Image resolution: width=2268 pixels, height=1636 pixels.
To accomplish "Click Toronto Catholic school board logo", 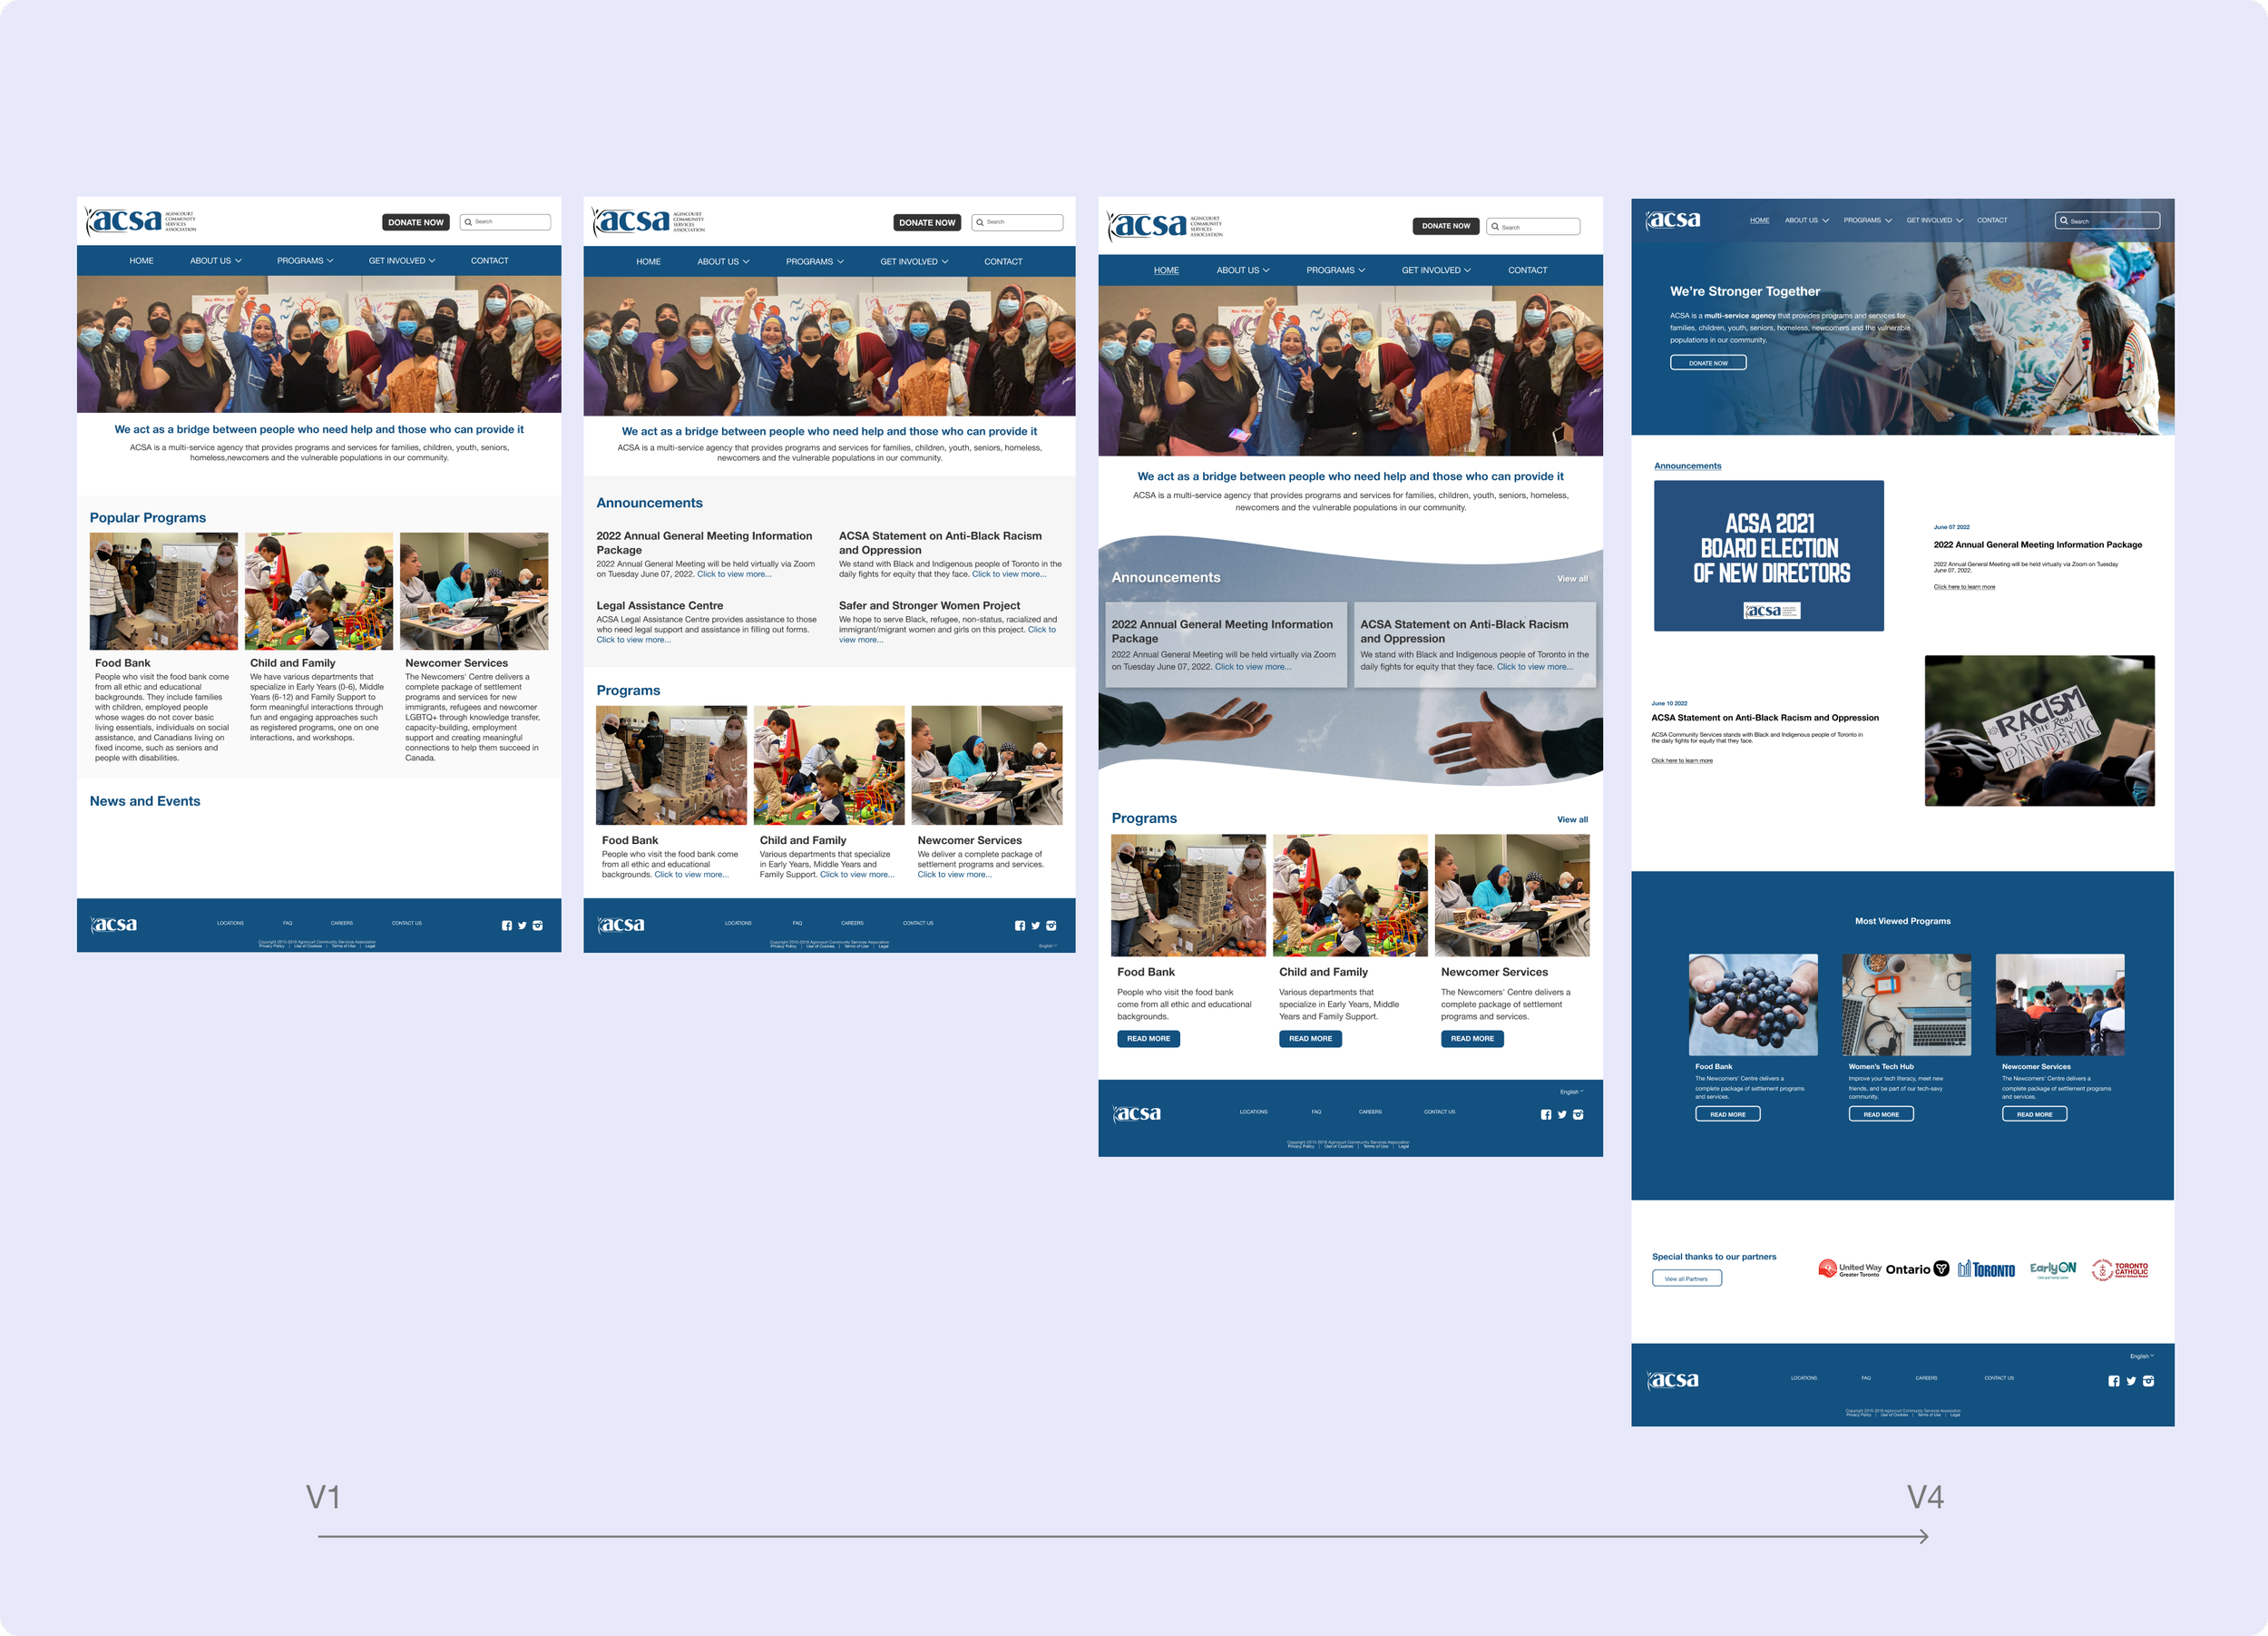I will click(2120, 1269).
